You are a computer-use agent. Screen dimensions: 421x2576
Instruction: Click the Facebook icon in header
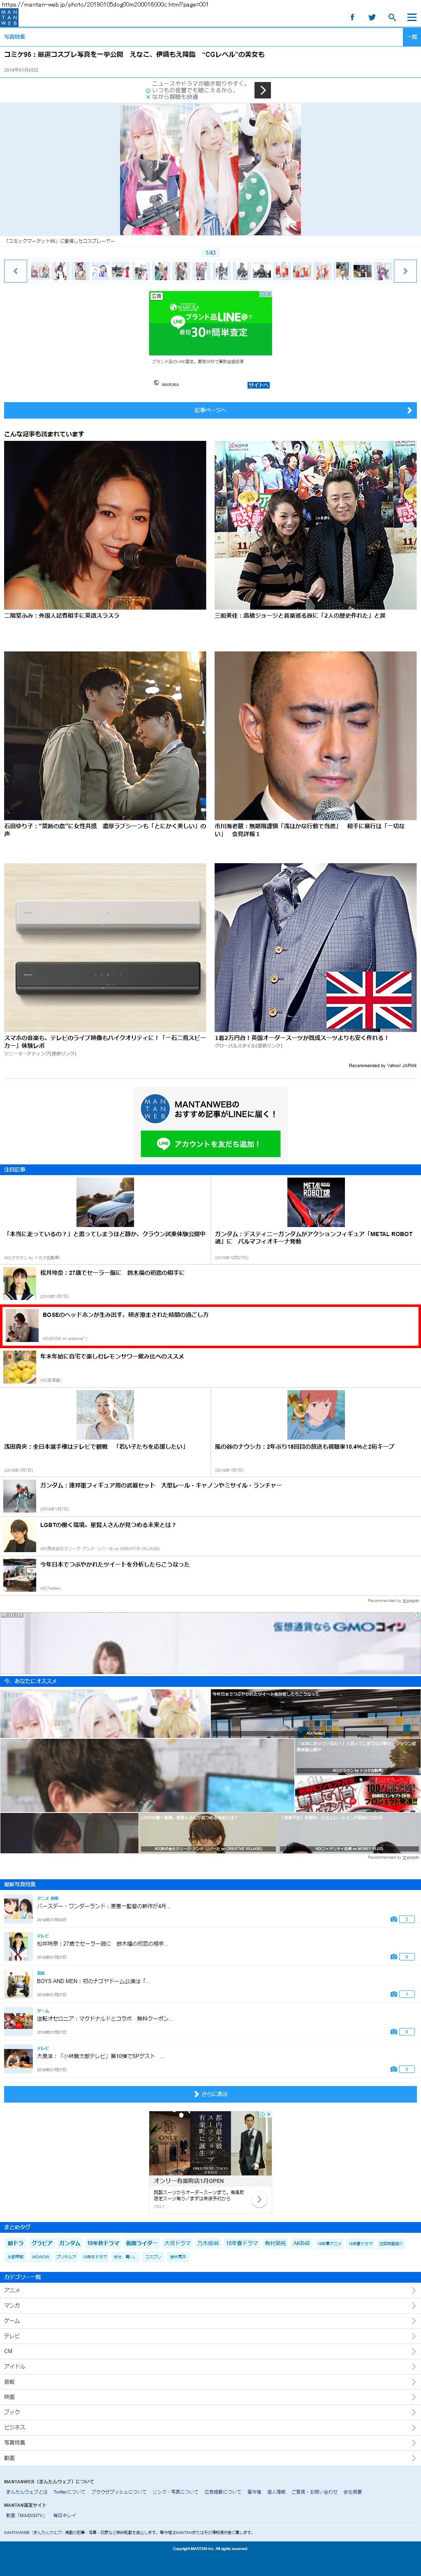352,17
